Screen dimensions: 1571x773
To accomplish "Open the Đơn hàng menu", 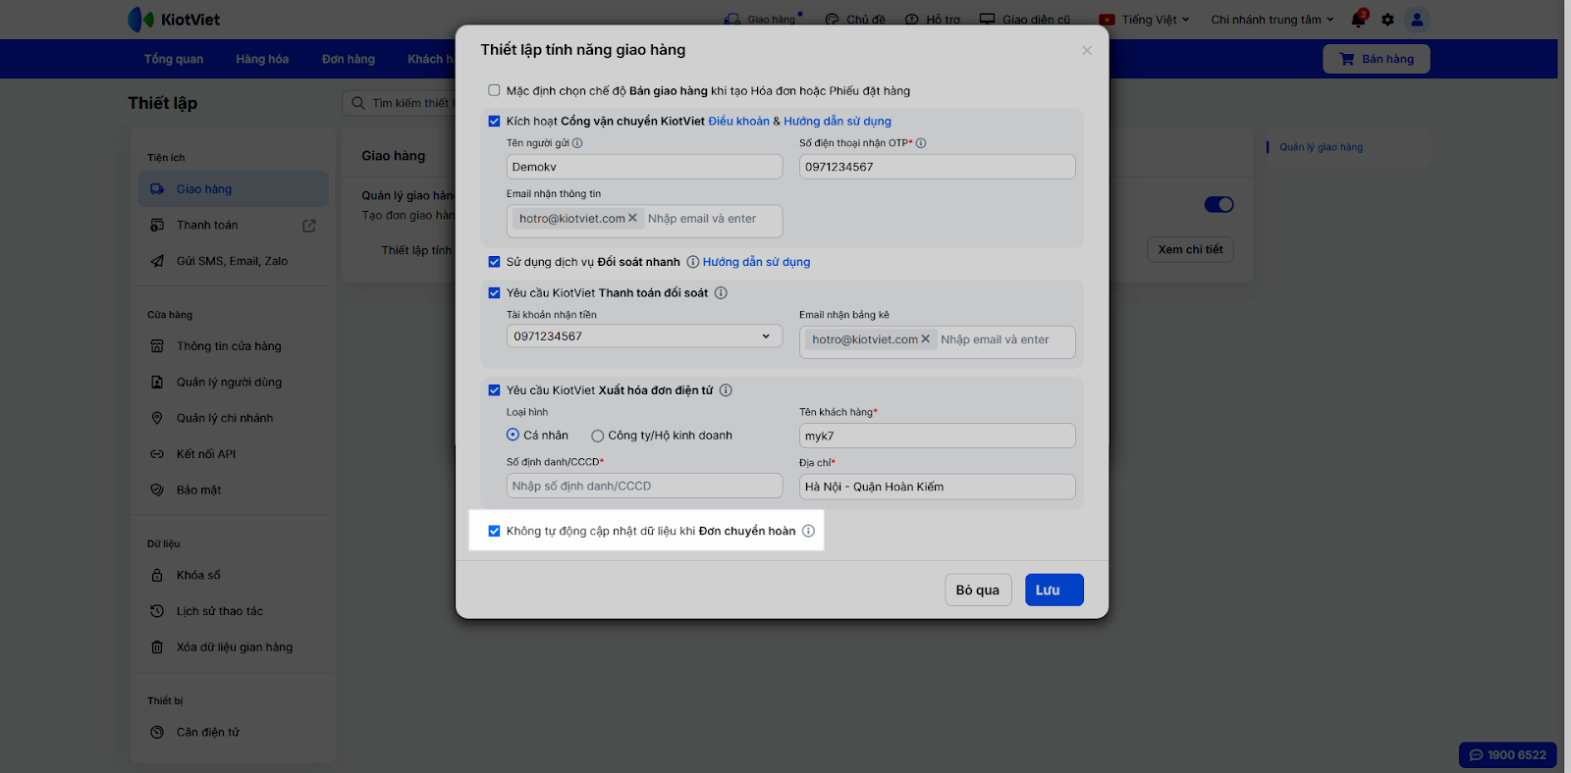I will 349,59.
